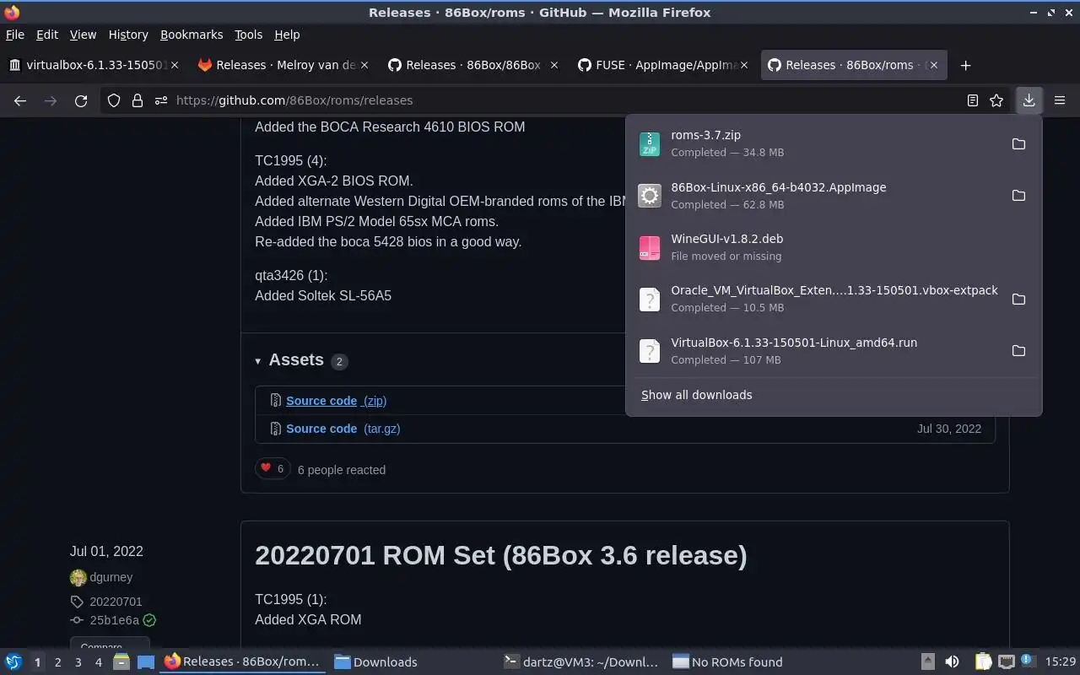View site security padlock info
Image resolution: width=1080 pixels, height=675 pixels.
coord(138,100)
